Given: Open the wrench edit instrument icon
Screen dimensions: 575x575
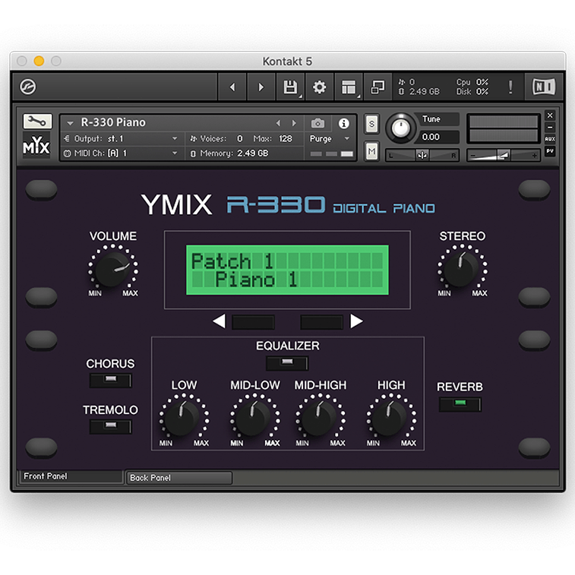Looking at the screenshot, I should pos(37,121).
